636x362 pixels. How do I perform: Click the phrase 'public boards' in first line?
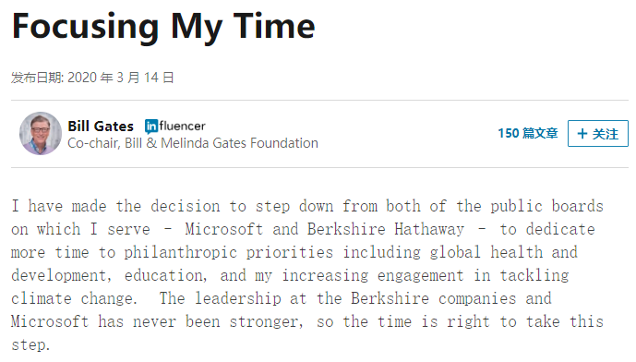[x=546, y=206]
